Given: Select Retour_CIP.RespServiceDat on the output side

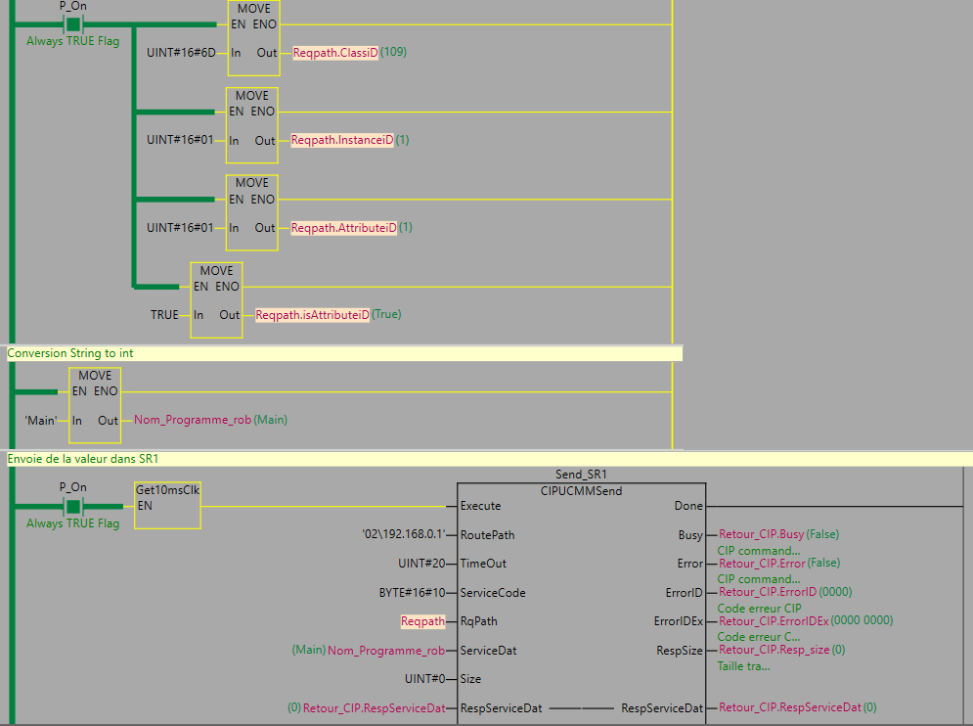Looking at the screenshot, I should click(x=790, y=707).
